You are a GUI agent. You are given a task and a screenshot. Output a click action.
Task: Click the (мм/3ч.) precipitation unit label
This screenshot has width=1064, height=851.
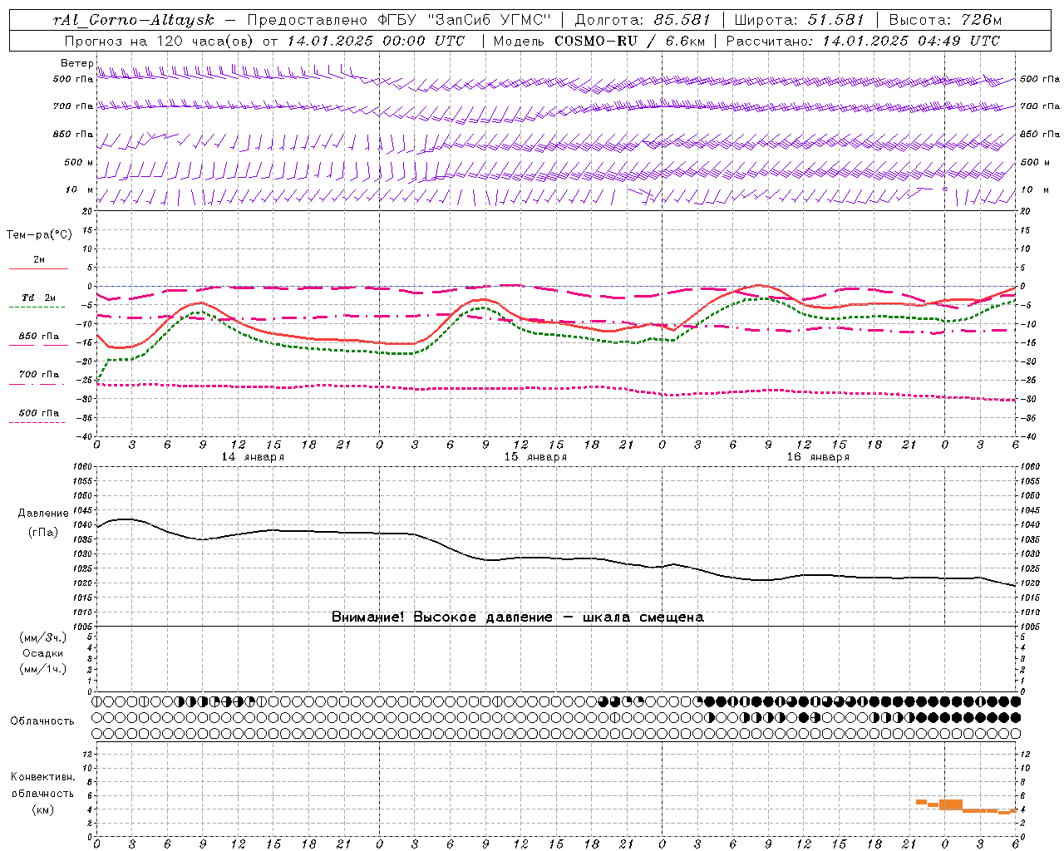coord(43,637)
